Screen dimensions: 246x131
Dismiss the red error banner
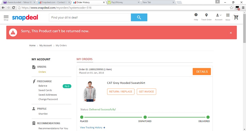231,33
